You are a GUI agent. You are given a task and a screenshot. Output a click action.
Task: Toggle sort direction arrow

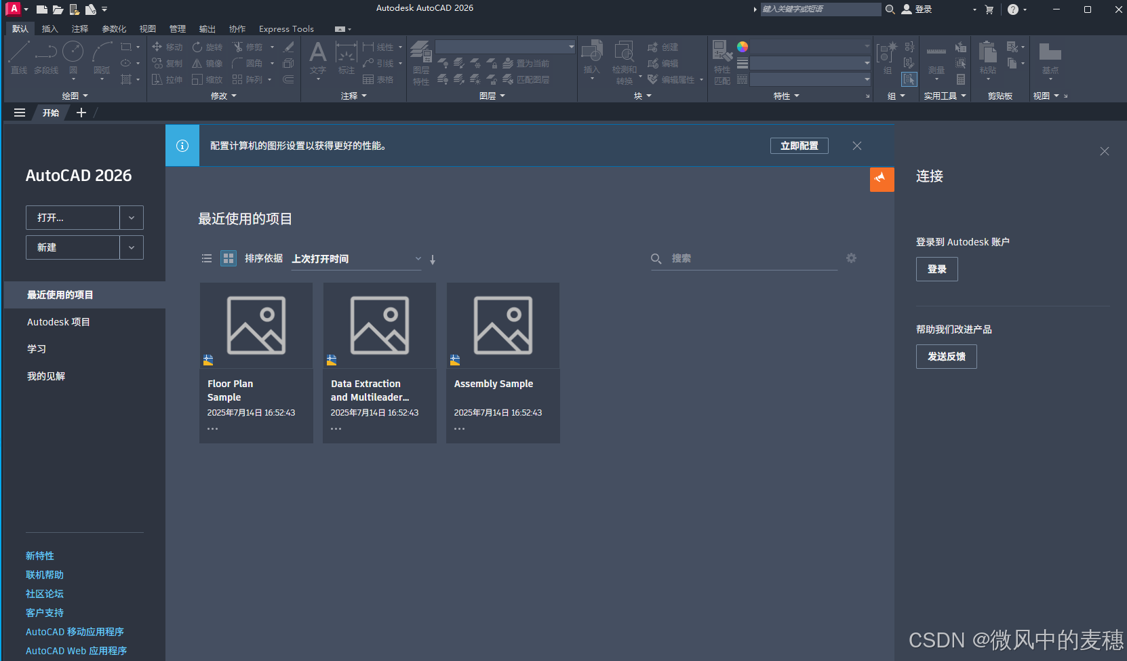coord(433,259)
